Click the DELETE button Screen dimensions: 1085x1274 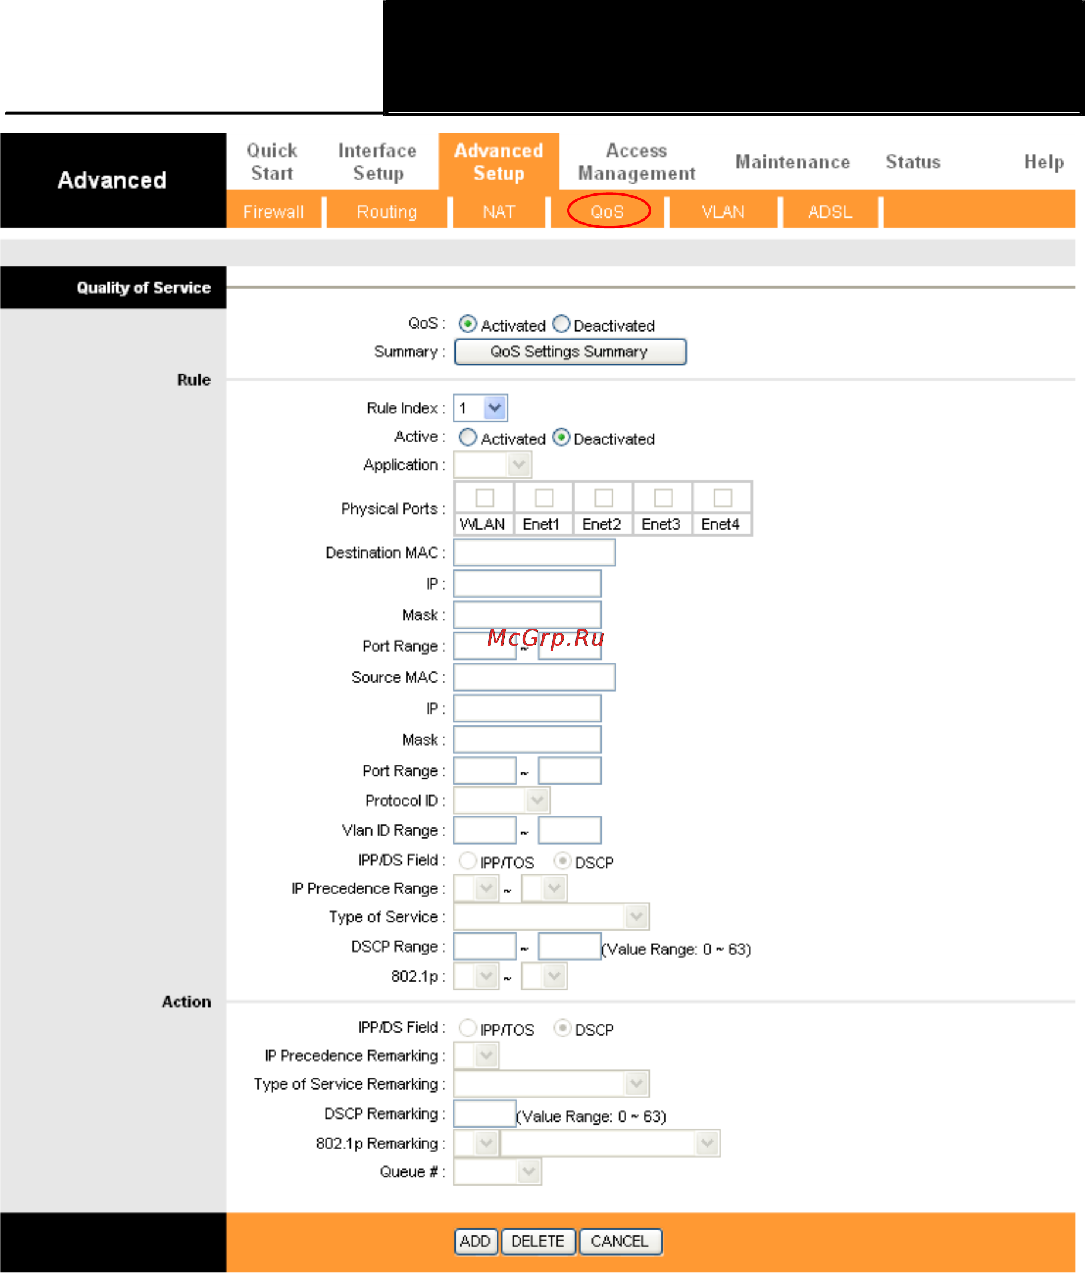[537, 1241]
